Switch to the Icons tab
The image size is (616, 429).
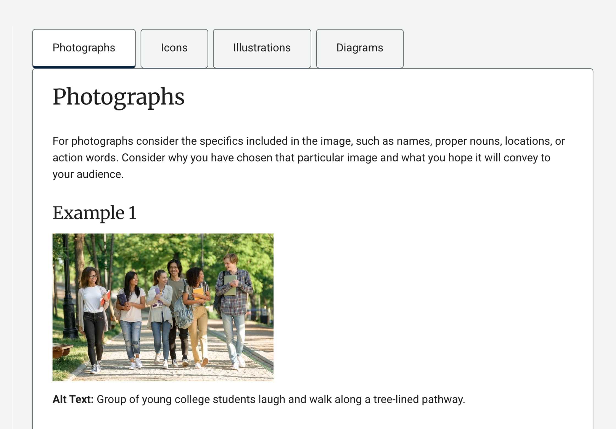pos(174,48)
